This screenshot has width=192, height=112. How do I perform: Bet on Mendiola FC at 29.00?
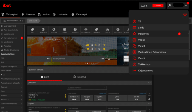point(74,98)
